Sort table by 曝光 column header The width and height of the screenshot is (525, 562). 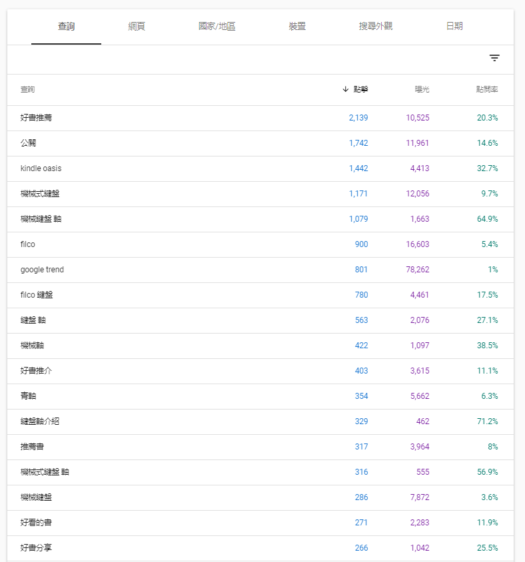coord(422,89)
